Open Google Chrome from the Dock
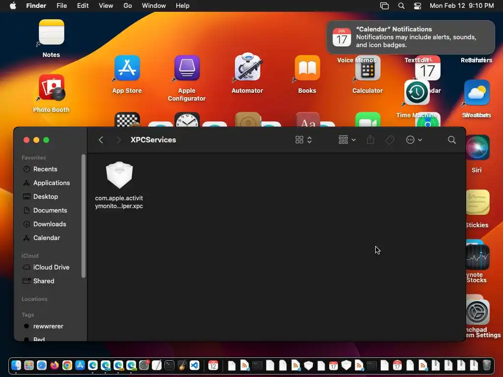This screenshot has width=503, height=377. [x=67, y=365]
